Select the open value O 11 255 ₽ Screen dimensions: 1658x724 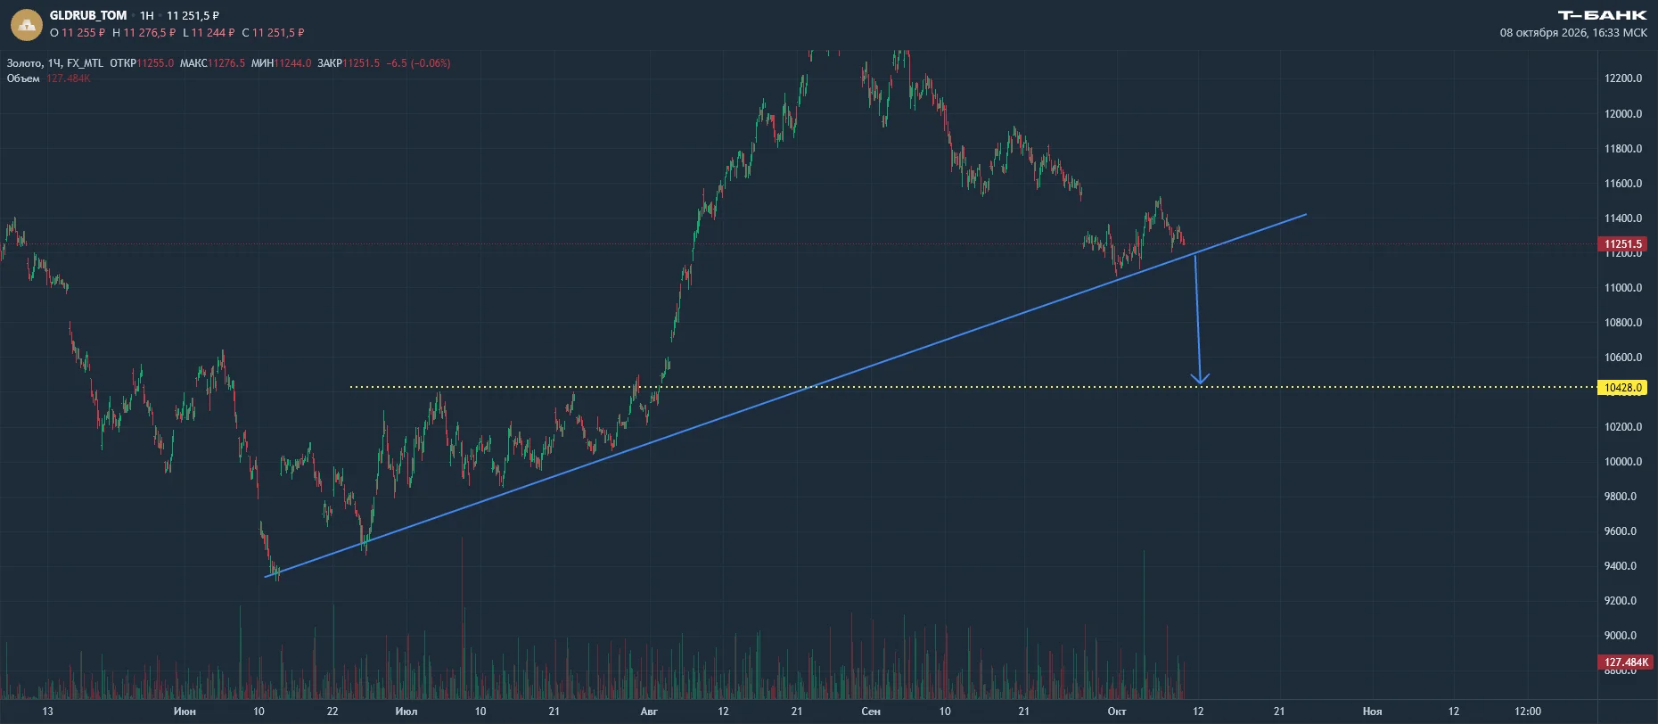pos(78,33)
